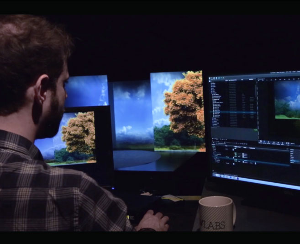This screenshot has height=244, width=300.
Task: Click the leftmost icon in the toolbar below the preview
Action: pyautogui.click(x=260, y=142)
